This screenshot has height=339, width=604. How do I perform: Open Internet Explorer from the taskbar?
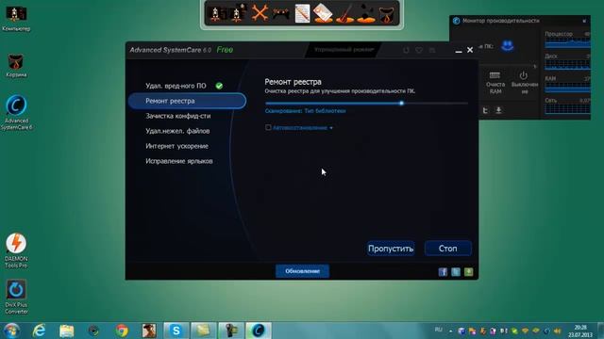point(40,331)
